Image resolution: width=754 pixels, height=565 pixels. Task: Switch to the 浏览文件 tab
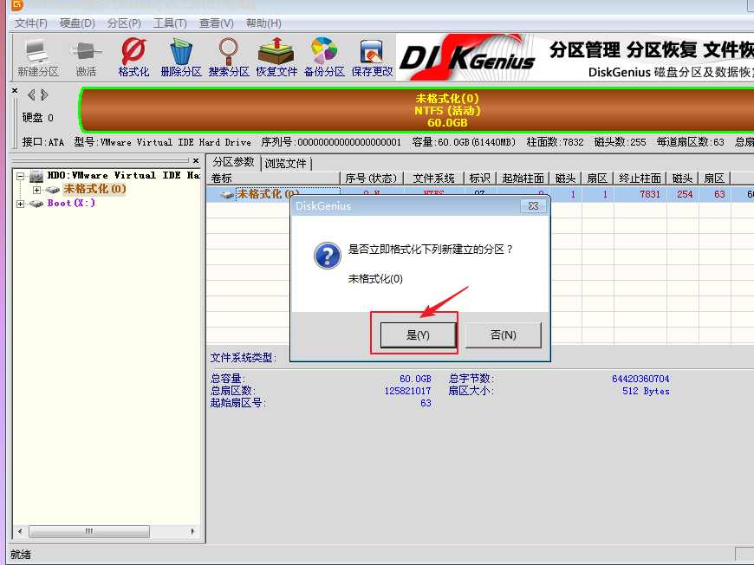pyautogui.click(x=286, y=164)
